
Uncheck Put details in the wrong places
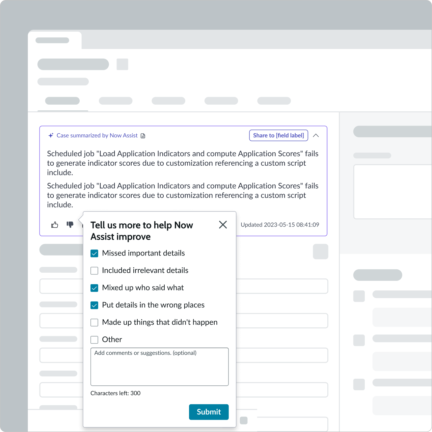(x=94, y=305)
